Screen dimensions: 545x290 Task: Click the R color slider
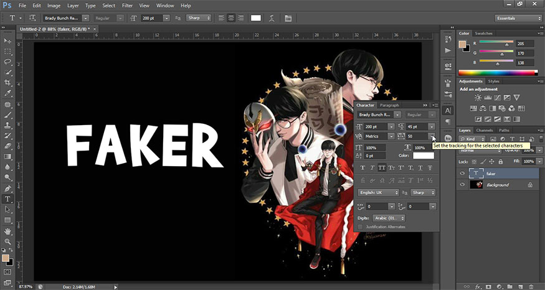496,43
